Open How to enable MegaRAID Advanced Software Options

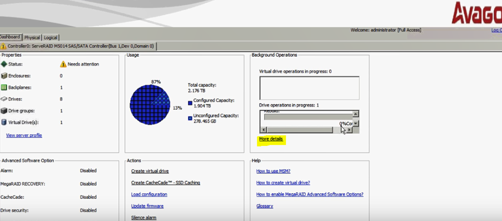click(310, 194)
